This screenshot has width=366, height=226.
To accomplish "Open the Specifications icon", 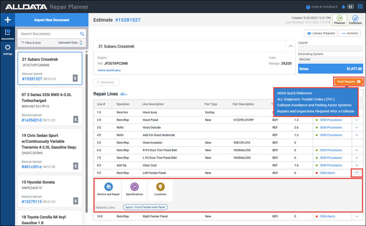I will [x=134, y=187].
